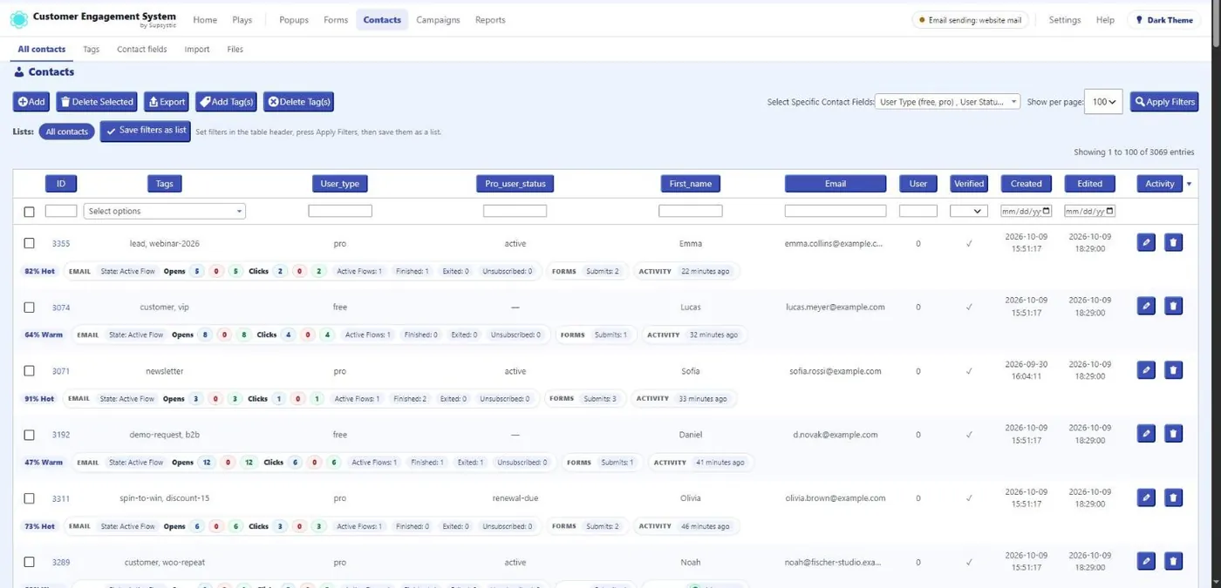This screenshot has width=1221, height=588.
Task: Switch to the Files tab
Action: pyautogui.click(x=235, y=50)
